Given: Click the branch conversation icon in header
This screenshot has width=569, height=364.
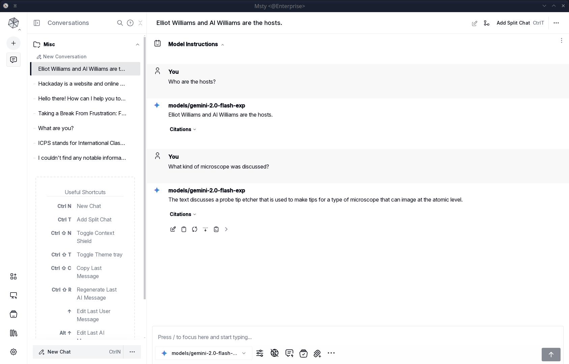Looking at the screenshot, I should [x=486, y=23].
